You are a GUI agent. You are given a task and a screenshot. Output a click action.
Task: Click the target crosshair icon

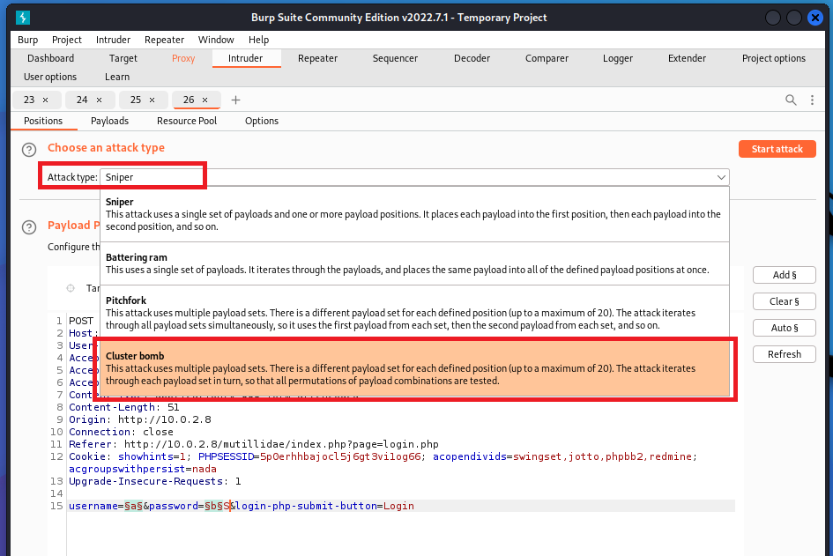pos(71,288)
